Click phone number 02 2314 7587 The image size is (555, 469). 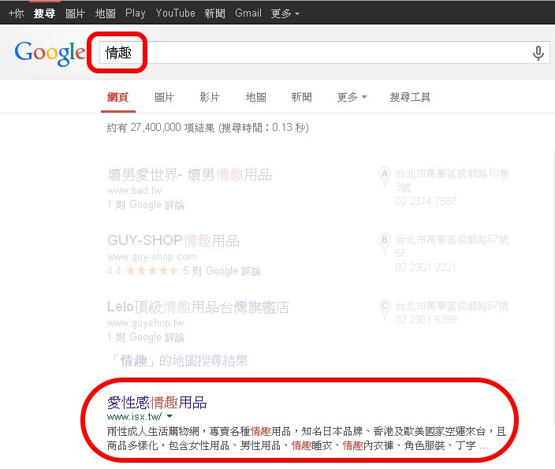426,202
